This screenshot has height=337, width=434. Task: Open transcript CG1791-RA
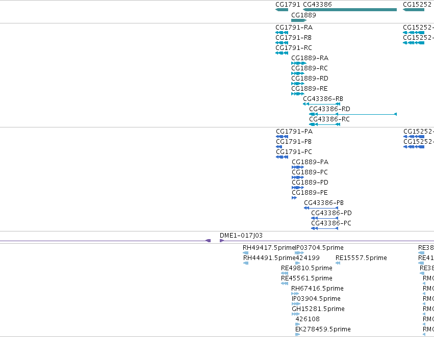click(x=294, y=28)
